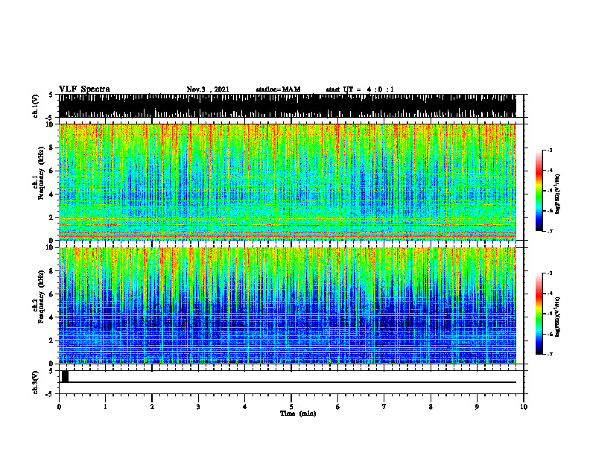
Task: Select the "Nov.3 , 2021" date label
Action: [208, 89]
